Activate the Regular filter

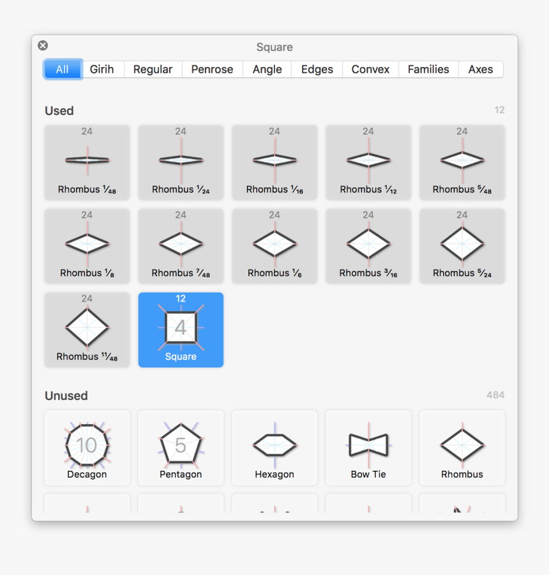pyautogui.click(x=153, y=69)
